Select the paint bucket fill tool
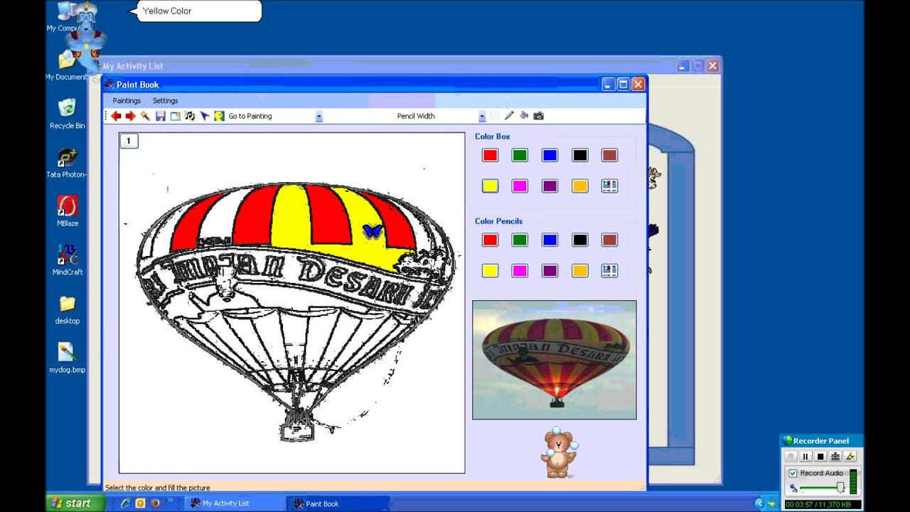910x512 pixels. [524, 115]
